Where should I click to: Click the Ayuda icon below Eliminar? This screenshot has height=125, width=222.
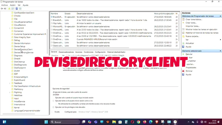[183, 75]
